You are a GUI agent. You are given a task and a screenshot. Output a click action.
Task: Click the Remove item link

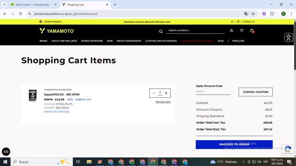tap(163, 102)
